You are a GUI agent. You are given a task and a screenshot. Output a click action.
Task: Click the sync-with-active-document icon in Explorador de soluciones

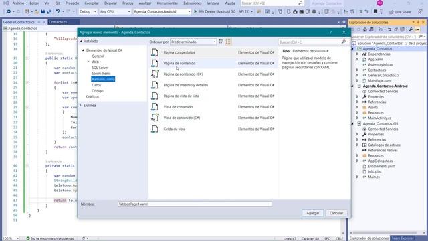tap(390, 29)
